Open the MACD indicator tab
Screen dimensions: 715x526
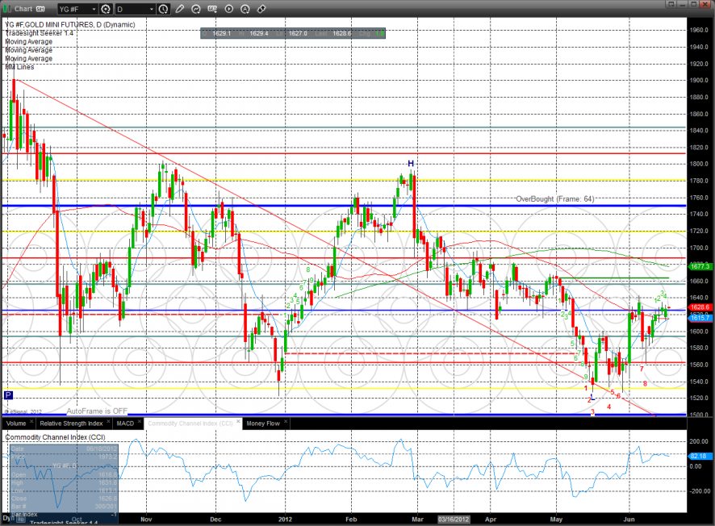[x=125, y=423]
